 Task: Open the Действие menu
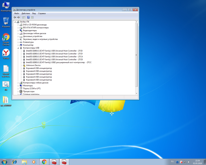(x=25, y=13)
